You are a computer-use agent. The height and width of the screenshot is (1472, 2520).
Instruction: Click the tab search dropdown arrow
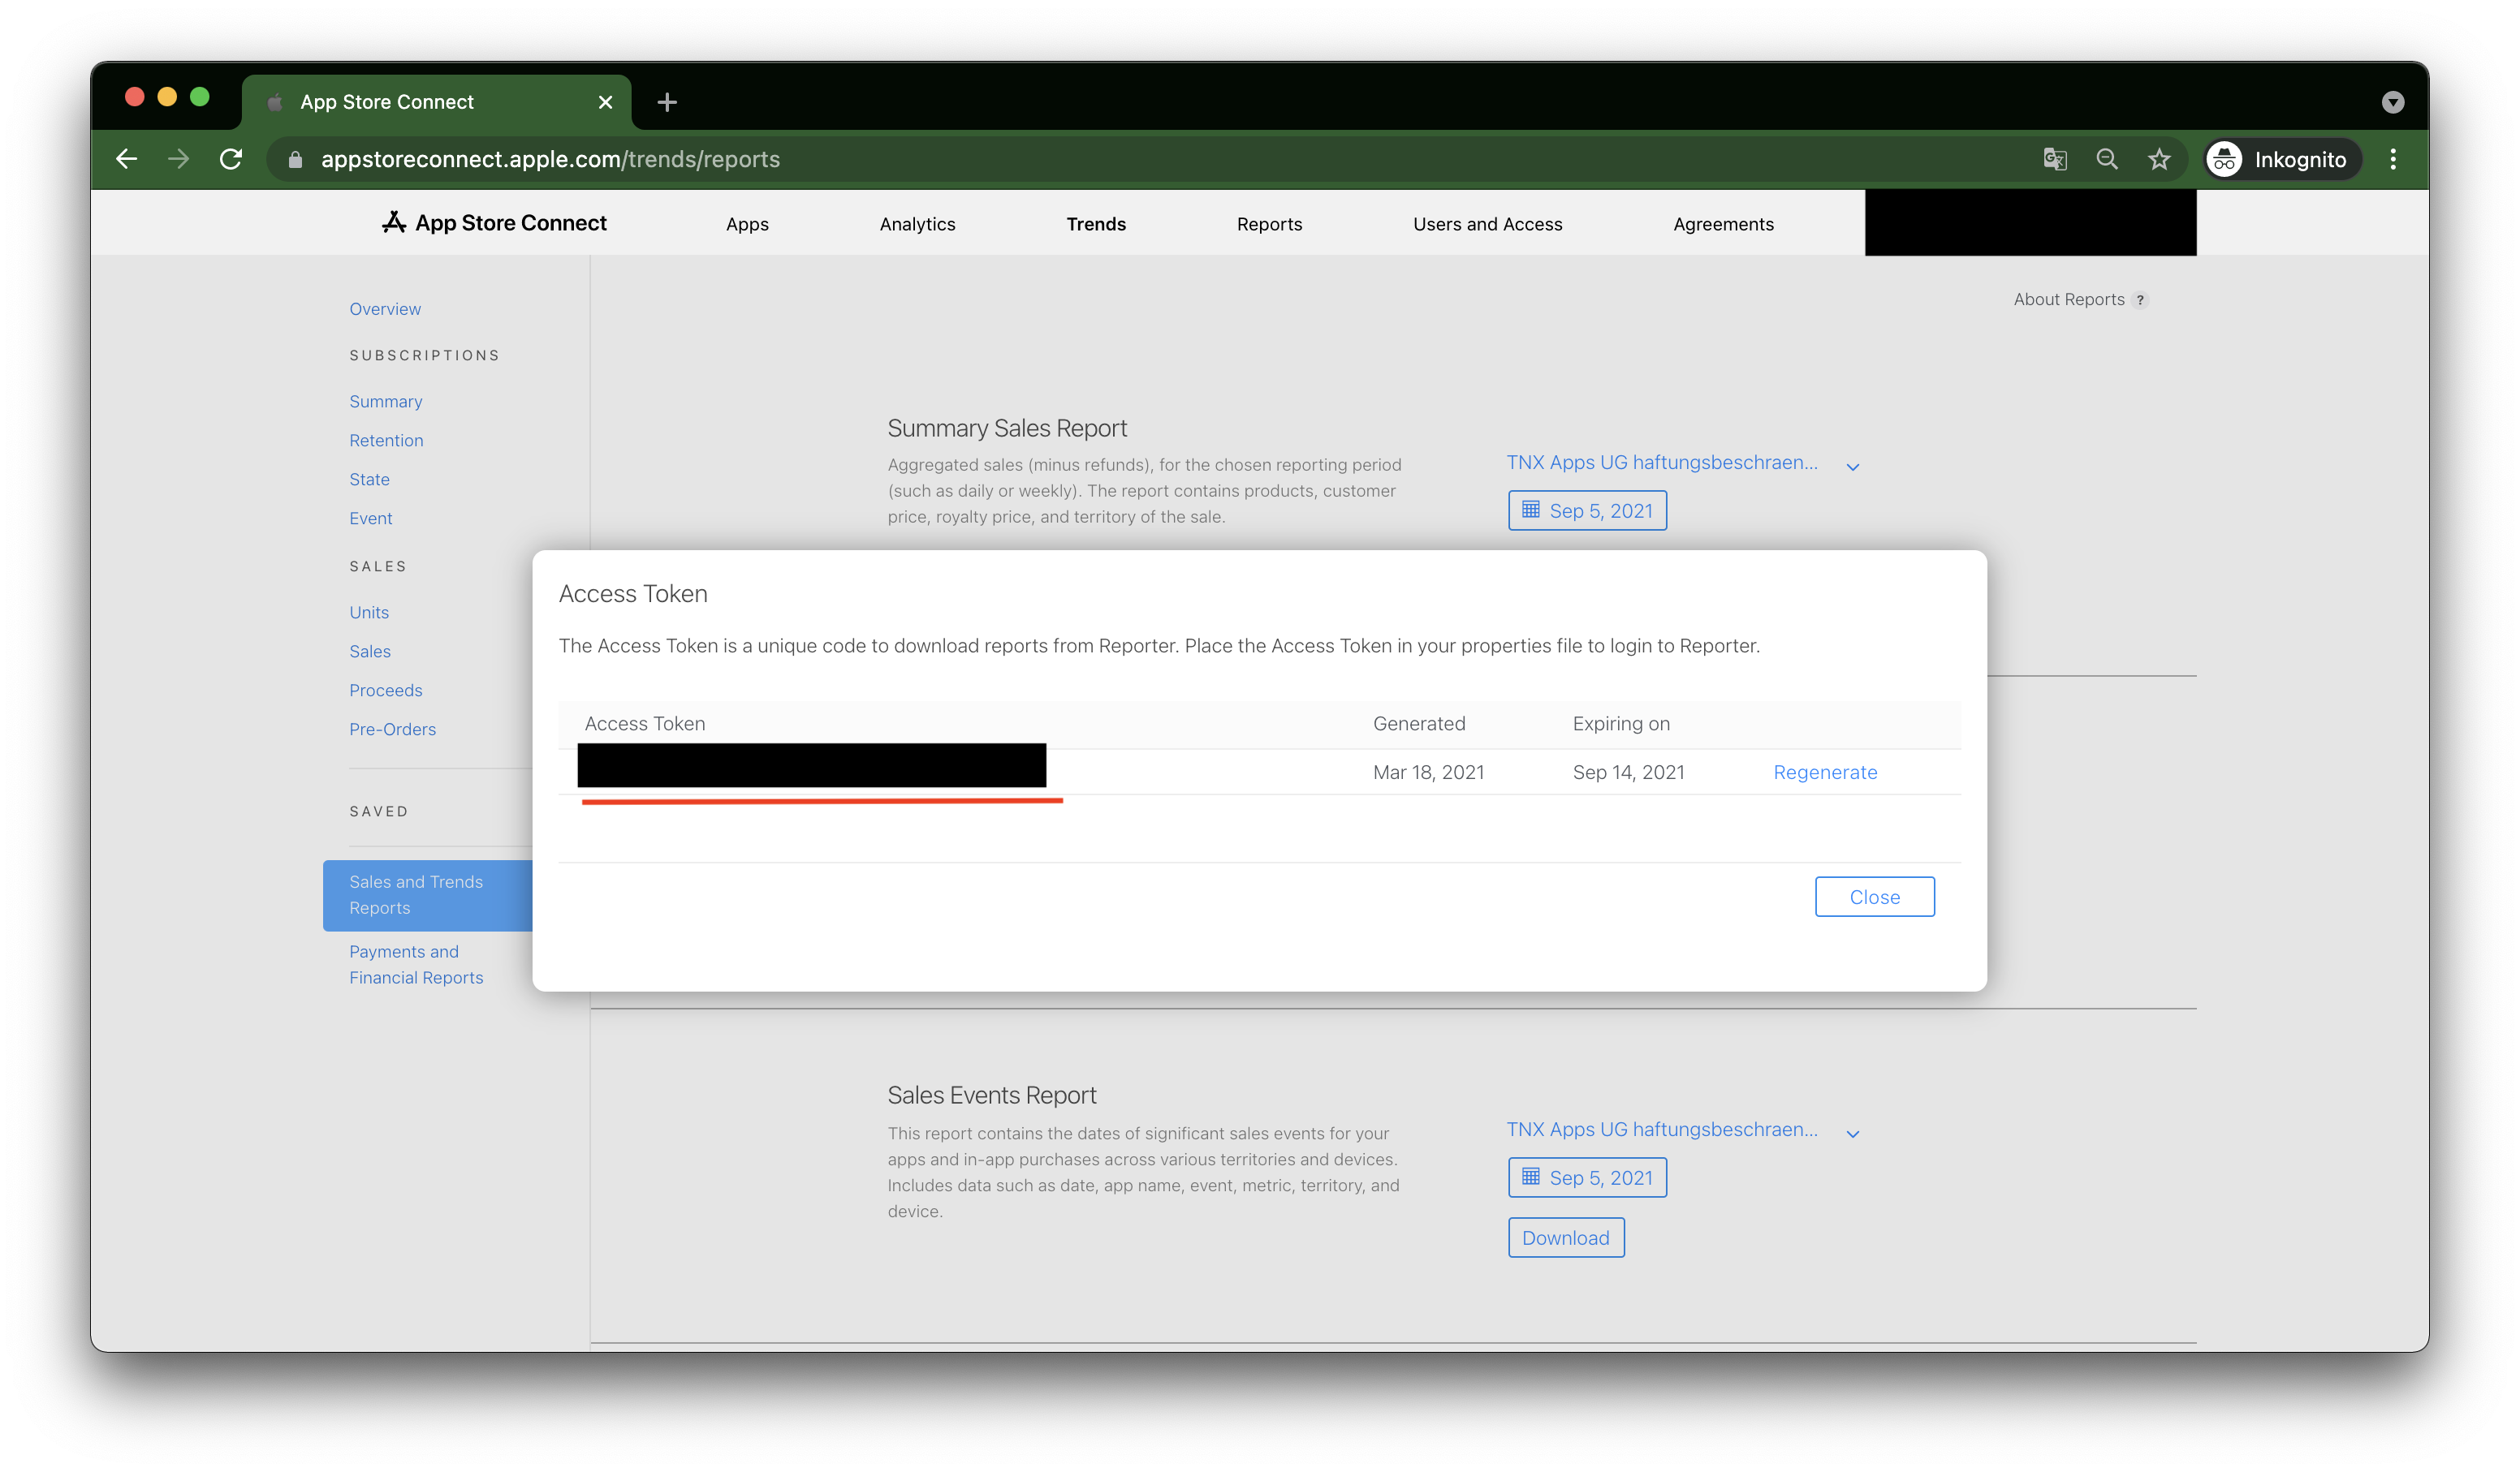[x=2392, y=102]
